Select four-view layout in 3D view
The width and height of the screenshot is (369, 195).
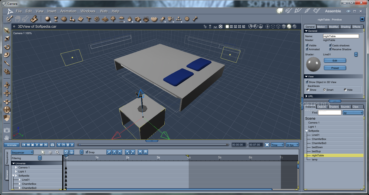pos(239,26)
